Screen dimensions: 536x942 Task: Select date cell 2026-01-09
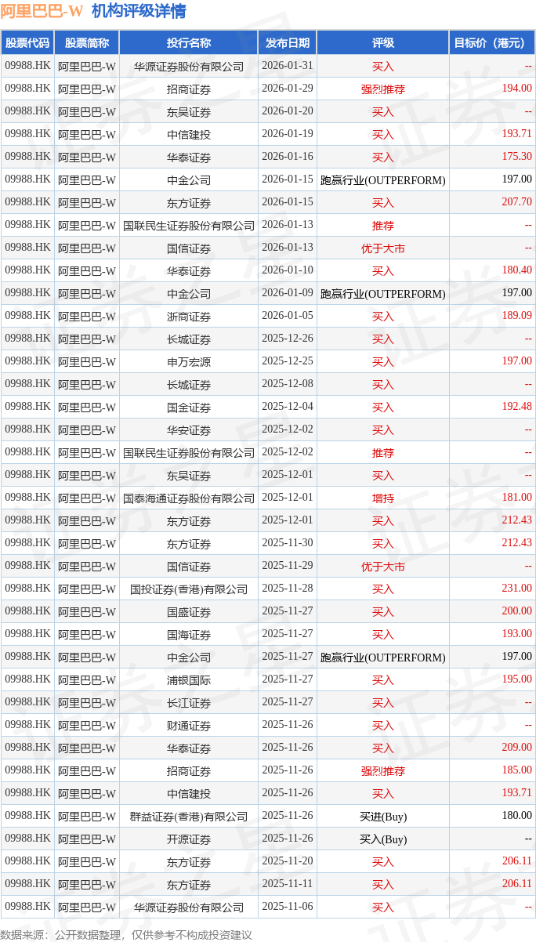288,293
